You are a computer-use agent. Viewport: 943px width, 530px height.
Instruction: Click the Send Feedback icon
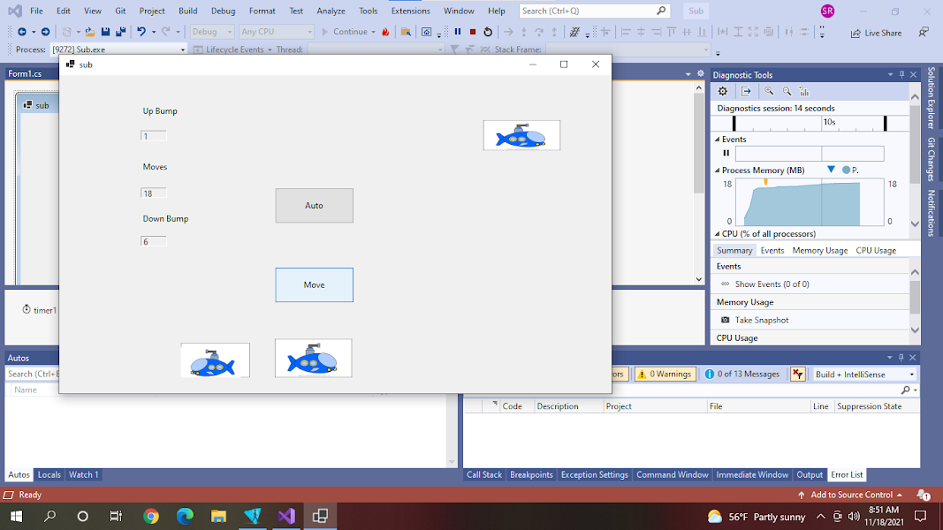click(924, 33)
